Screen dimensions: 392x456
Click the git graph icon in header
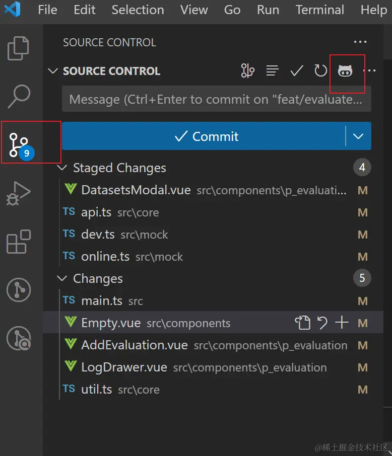tap(248, 71)
